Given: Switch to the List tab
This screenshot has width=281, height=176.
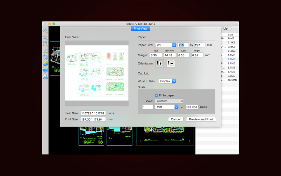Looking at the screenshot, I should click(x=226, y=29).
